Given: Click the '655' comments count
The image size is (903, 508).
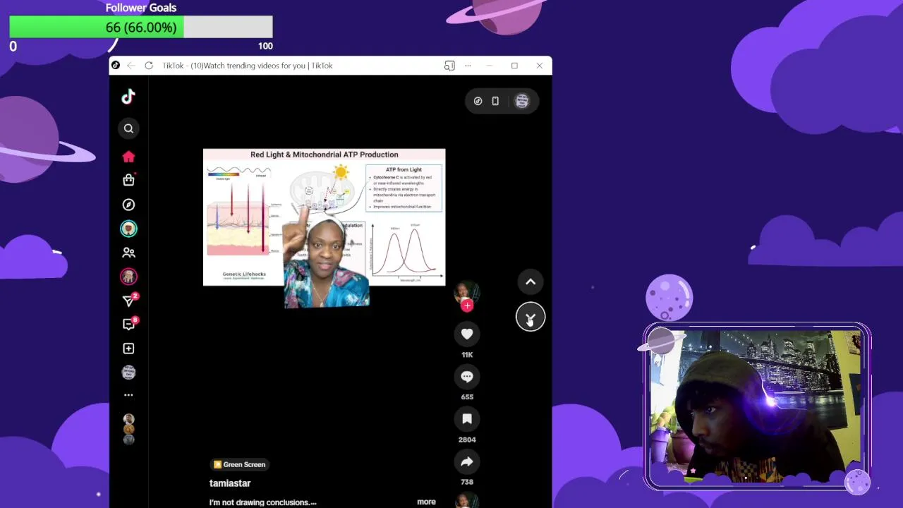Looking at the screenshot, I should (x=467, y=397).
